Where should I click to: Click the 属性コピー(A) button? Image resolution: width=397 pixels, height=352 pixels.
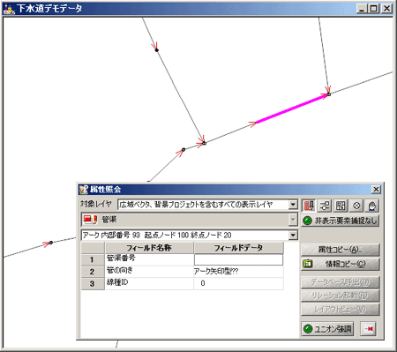pos(341,250)
